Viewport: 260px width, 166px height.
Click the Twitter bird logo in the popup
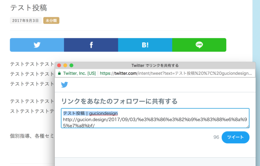pos(64,85)
